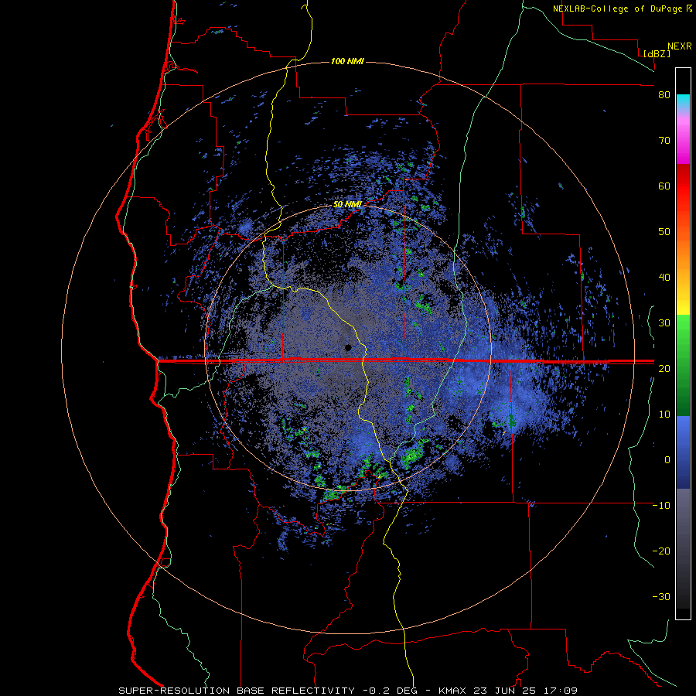Click the 60 dBZ scale label
This screenshot has height=696, width=696.
(664, 186)
